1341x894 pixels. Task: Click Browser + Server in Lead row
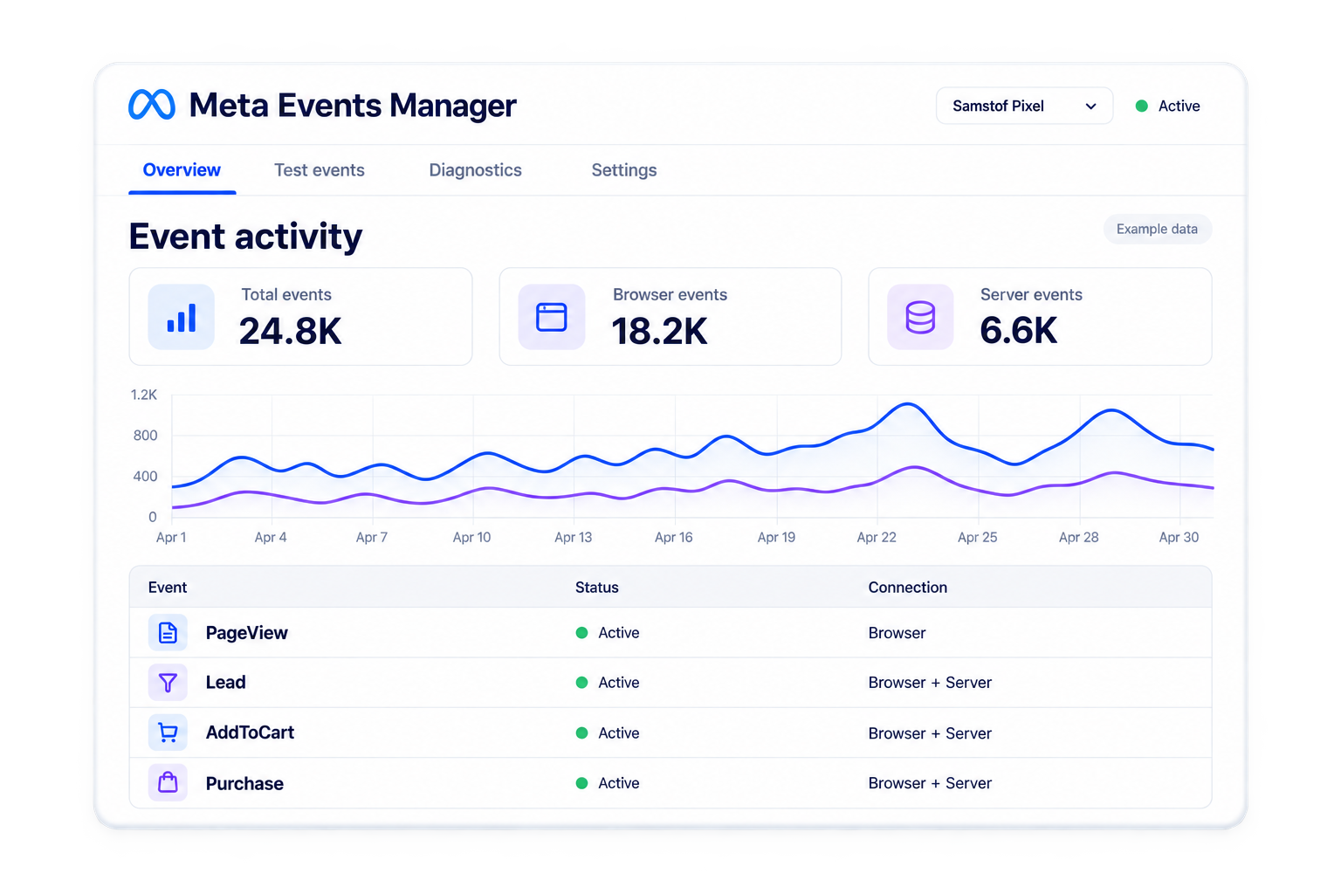930,683
